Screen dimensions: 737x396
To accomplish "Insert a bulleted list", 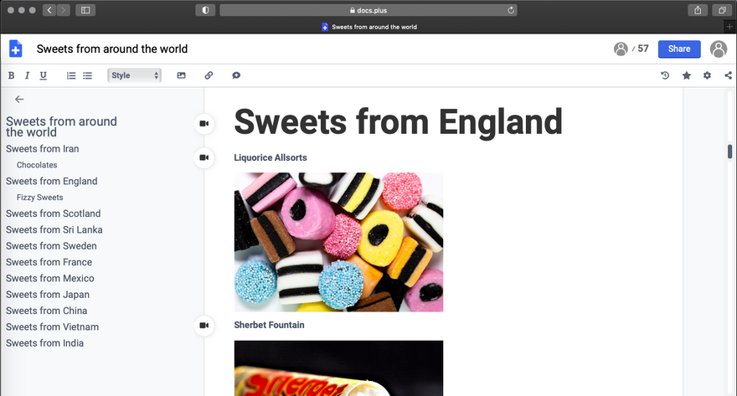I will click(x=87, y=75).
